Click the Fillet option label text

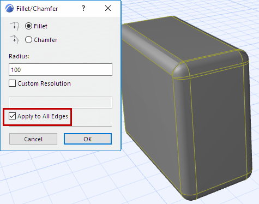tap(40, 26)
